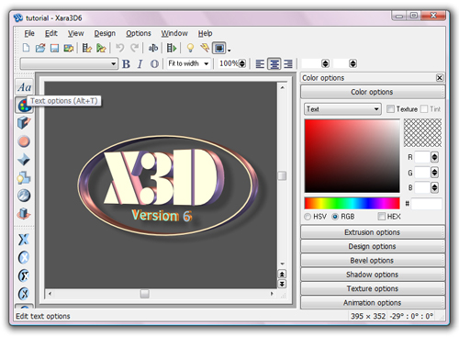Open the Text target dropdown in Color options

click(342, 109)
